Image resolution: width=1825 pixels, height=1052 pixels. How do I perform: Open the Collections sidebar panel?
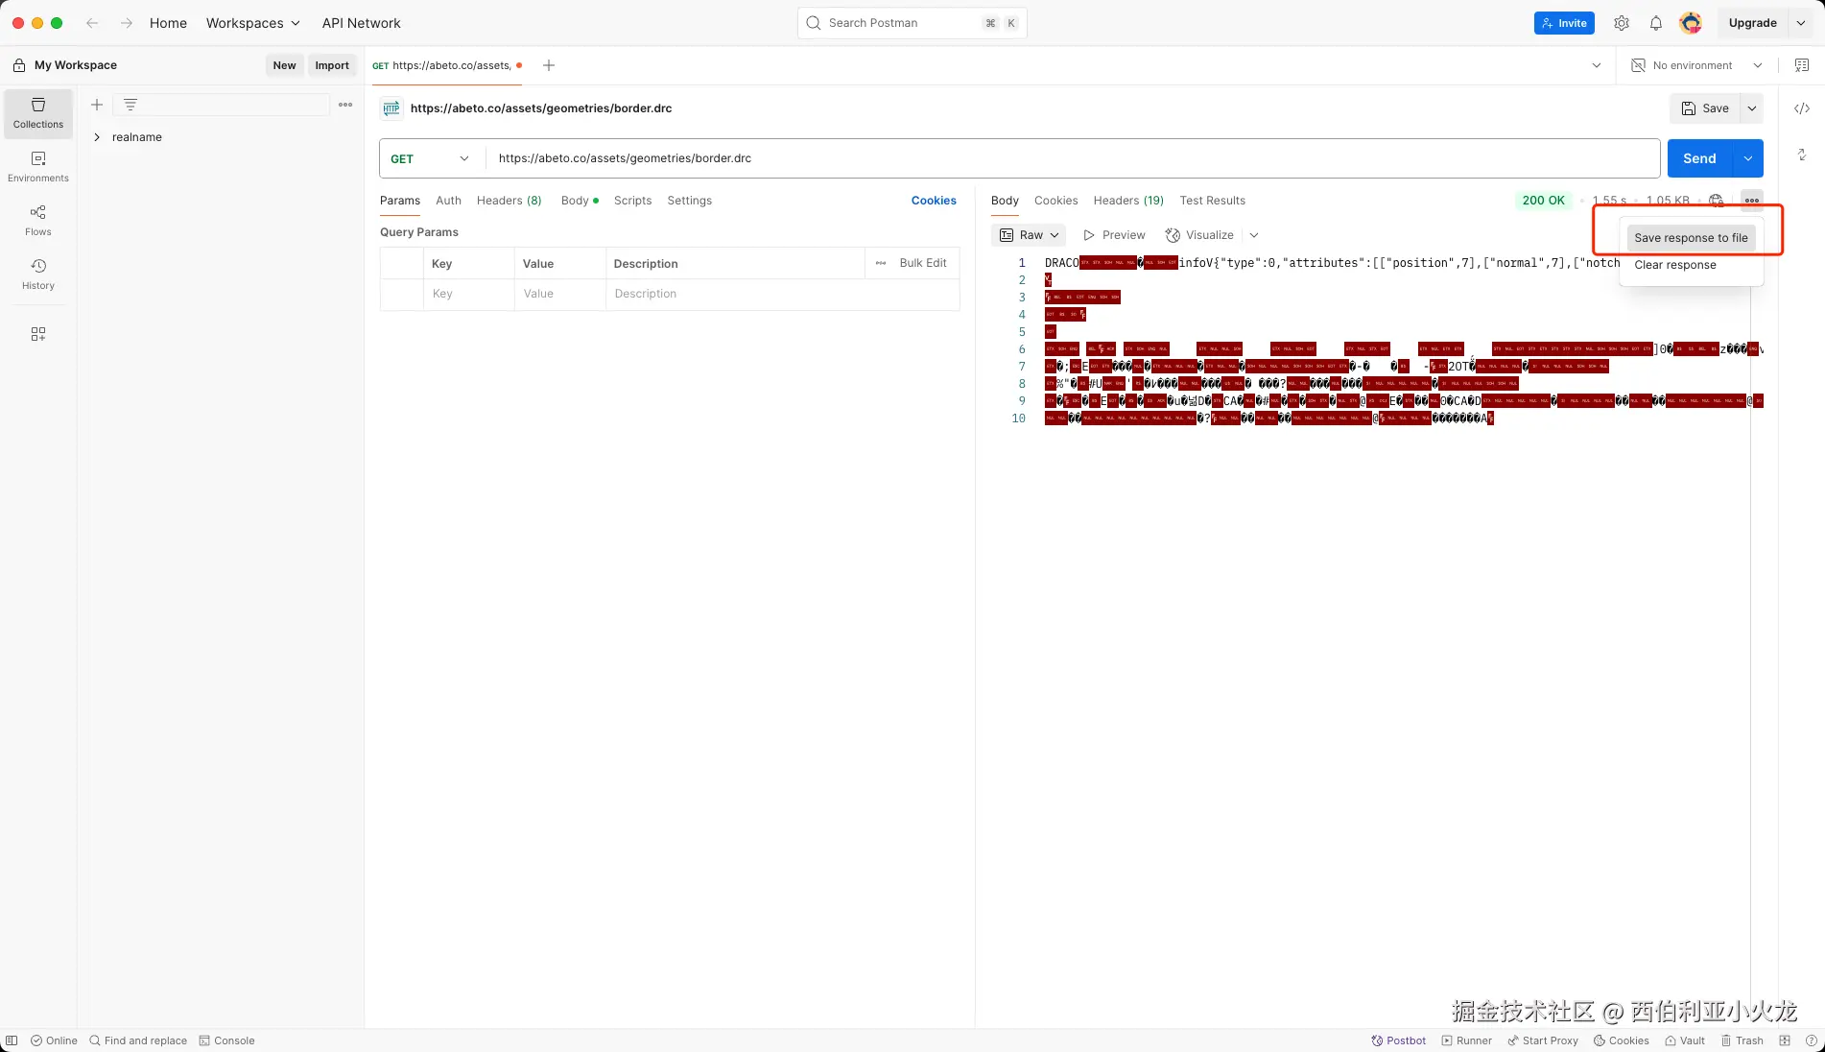pyautogui.click(x=38, y=113)
